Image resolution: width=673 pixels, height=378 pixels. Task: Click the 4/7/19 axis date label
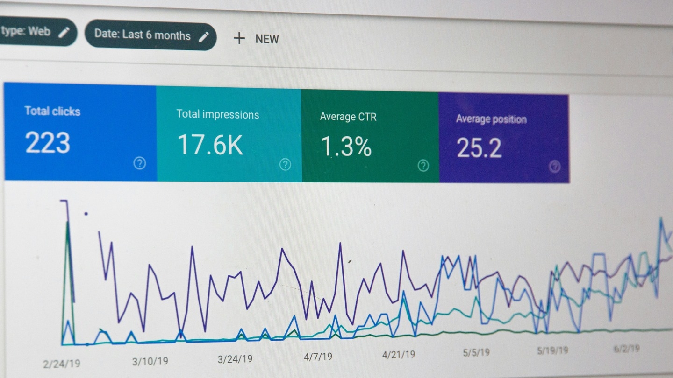click(318, 357)
